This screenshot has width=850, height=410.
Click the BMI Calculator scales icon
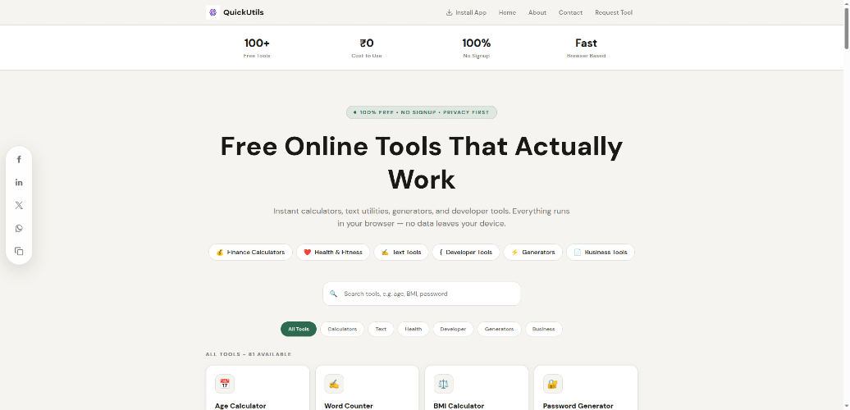[443, 384]
